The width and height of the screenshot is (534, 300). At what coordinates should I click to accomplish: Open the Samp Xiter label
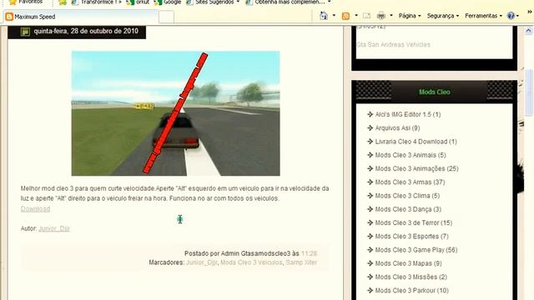(x=301, y=262)
